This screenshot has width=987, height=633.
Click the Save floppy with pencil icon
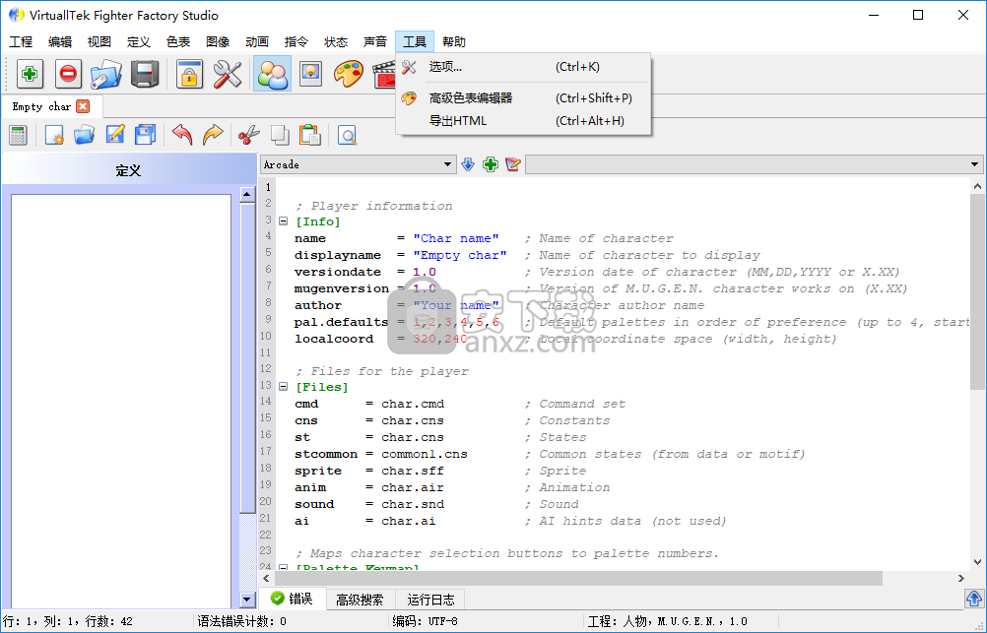pyautogui.click(x=115, y=135)
